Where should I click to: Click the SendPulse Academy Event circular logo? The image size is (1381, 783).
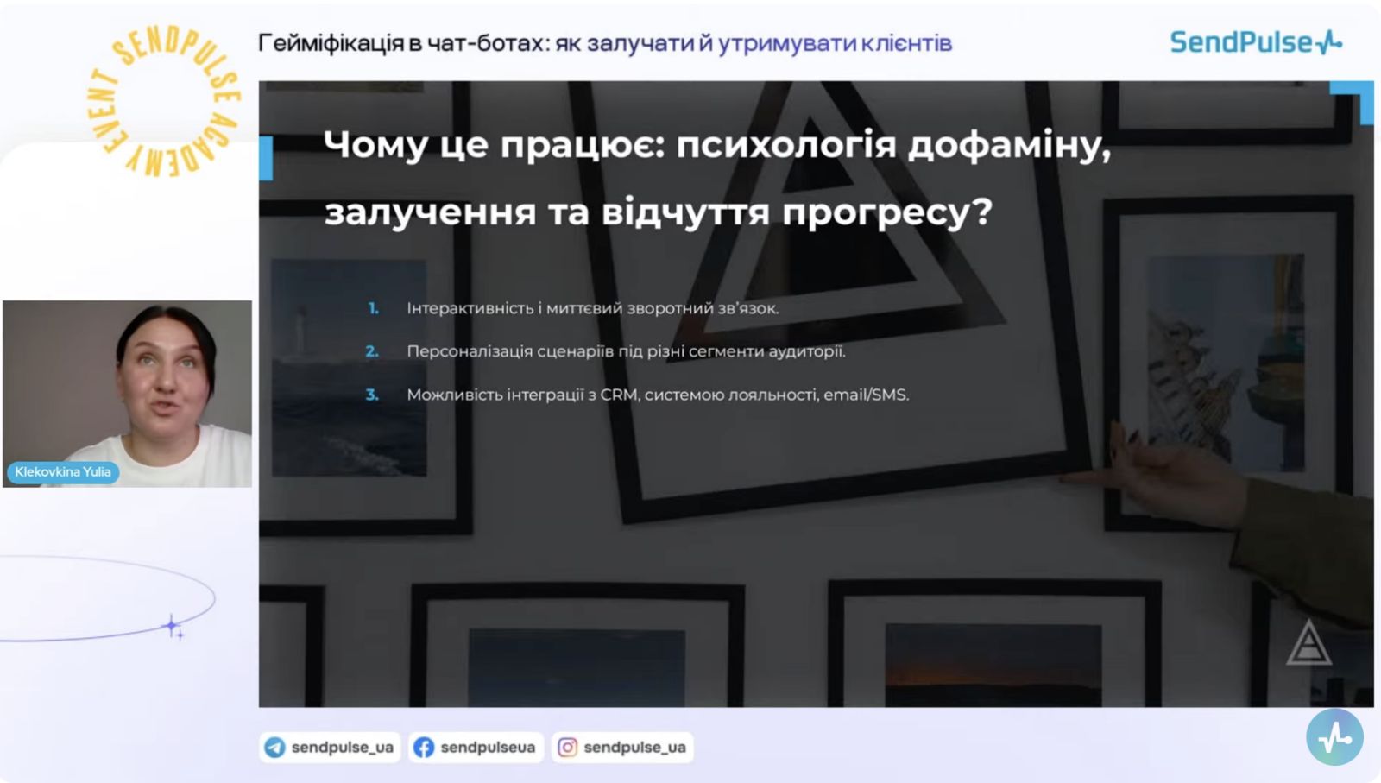[165, 102]
